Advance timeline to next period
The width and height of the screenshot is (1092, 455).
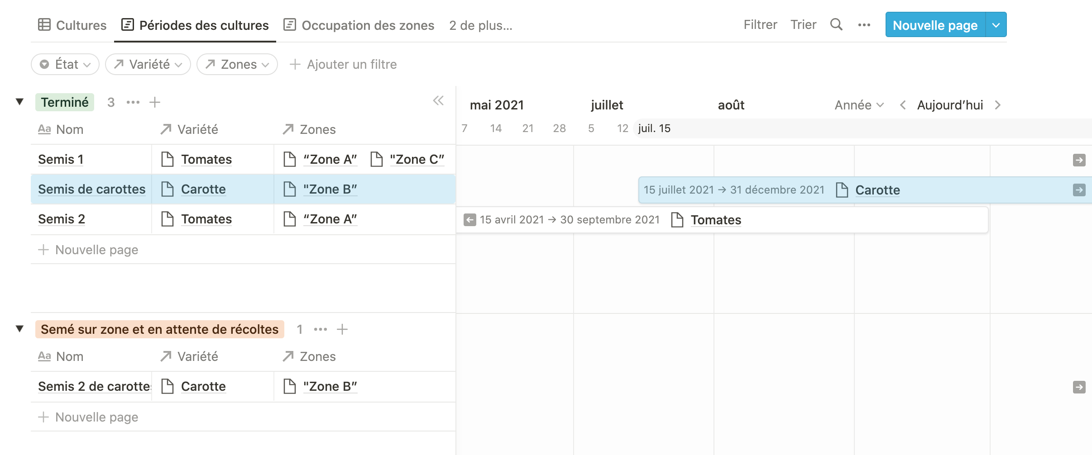click(997, 105)
